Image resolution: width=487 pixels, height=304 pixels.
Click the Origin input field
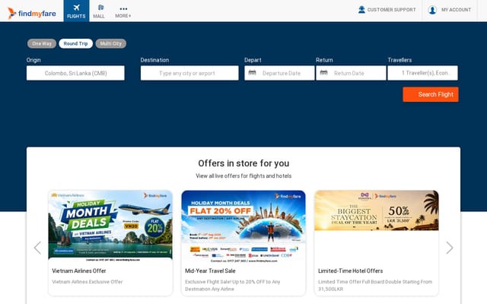point(75,73)
